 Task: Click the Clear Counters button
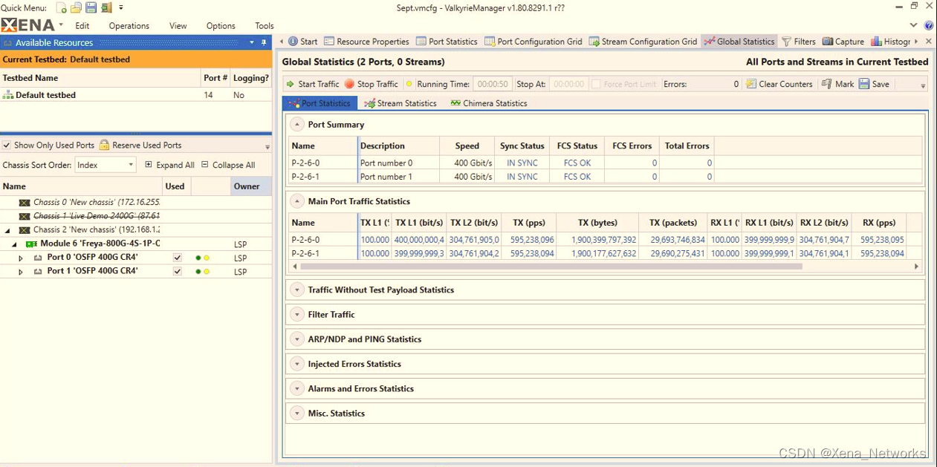[779, 84]
